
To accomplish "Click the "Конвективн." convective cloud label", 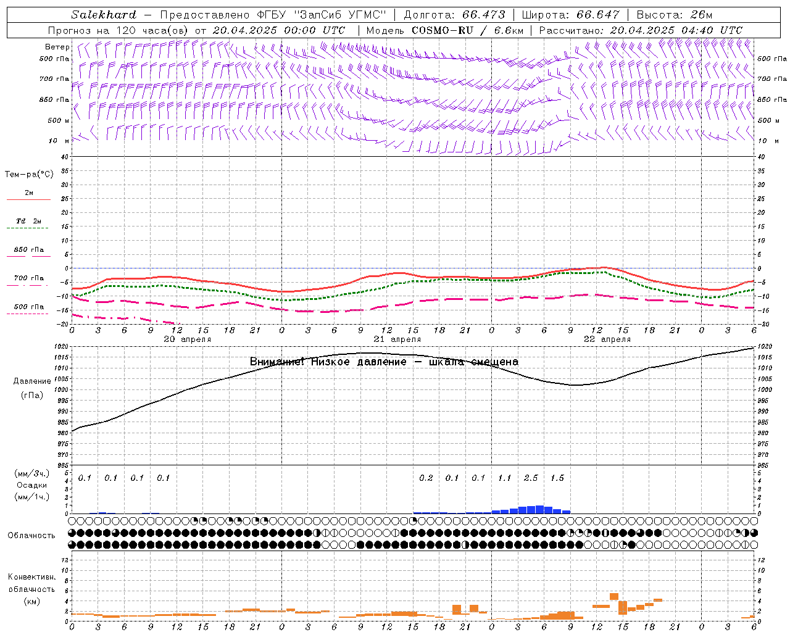I will click(32, 577).
